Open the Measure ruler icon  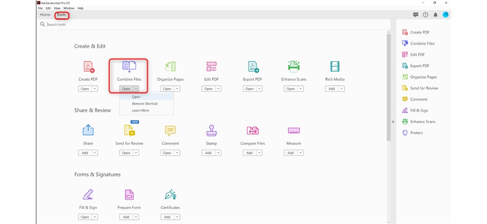(293, 131)
